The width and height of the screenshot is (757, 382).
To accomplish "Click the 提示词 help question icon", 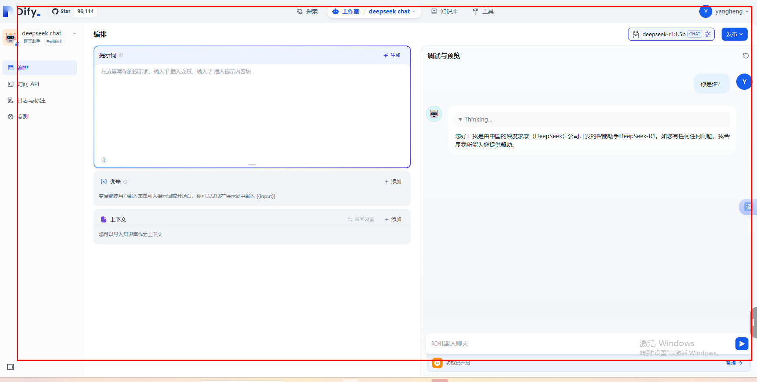I will pos(121,55).
